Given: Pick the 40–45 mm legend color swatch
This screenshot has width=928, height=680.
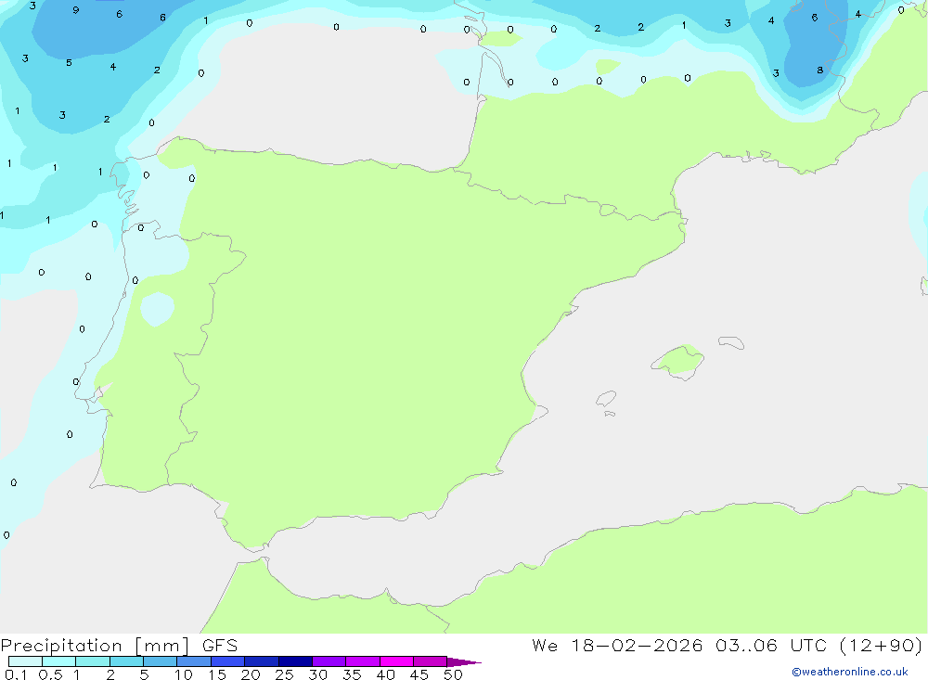Looking at the screenshot, I should pos(396,661).
